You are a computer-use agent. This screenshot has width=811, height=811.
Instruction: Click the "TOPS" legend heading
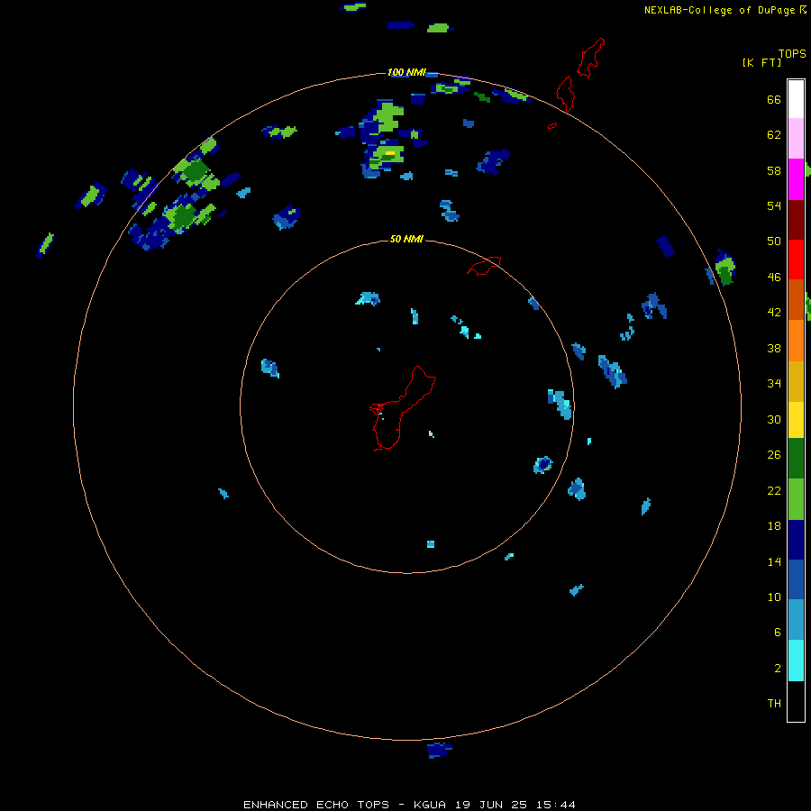click(x=792, y=54)
